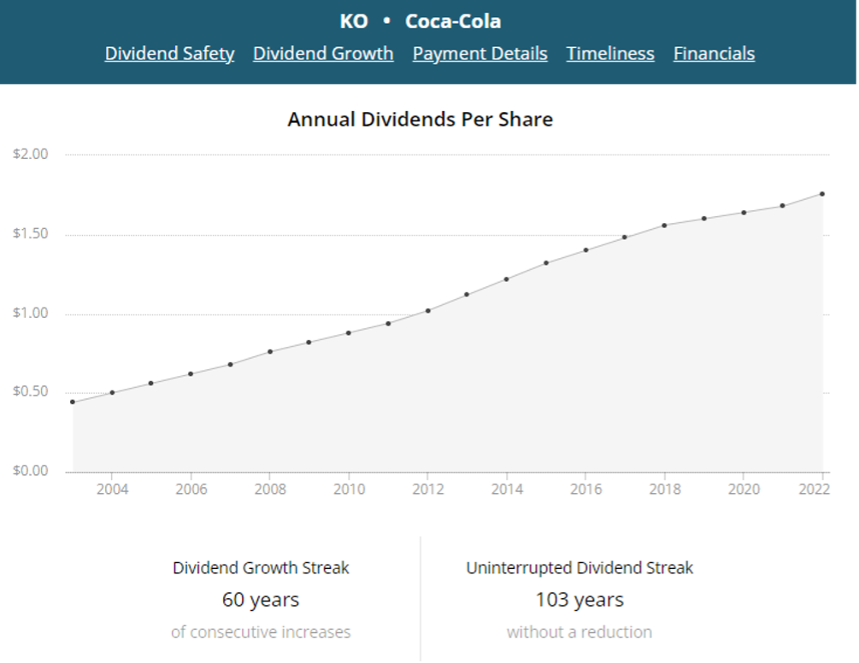
Task: Click the '$0.00' y-axis label
Action: tap(31, 471)
